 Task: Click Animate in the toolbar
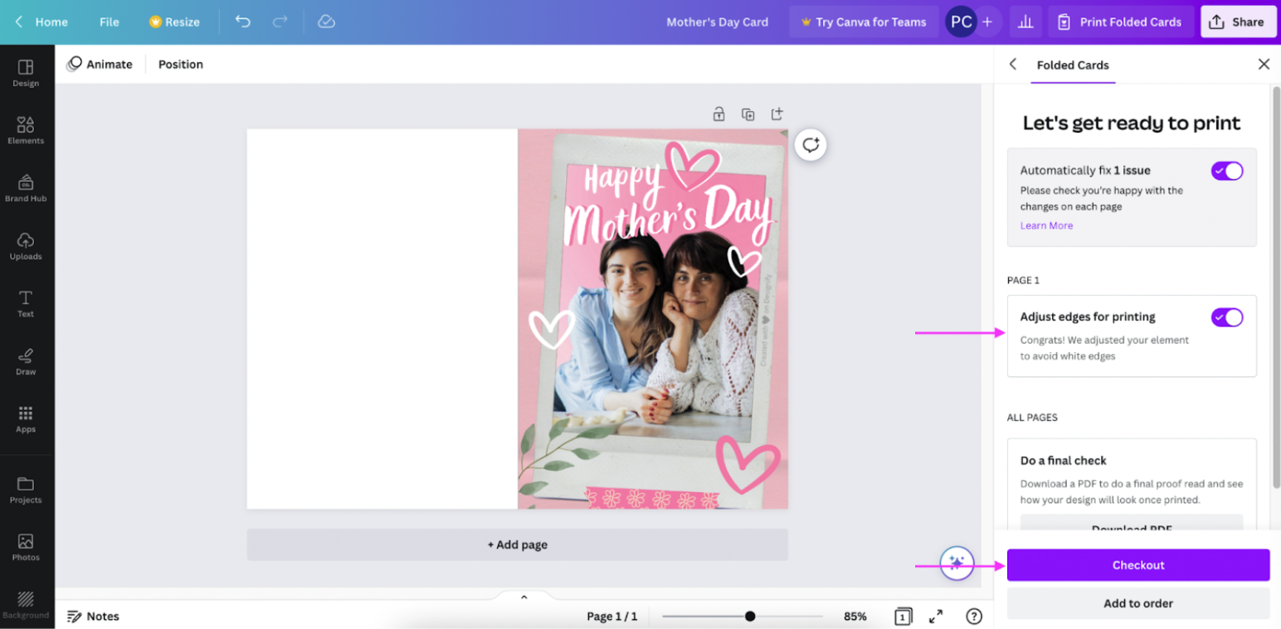pyautogui.click(x=100, y=64)
